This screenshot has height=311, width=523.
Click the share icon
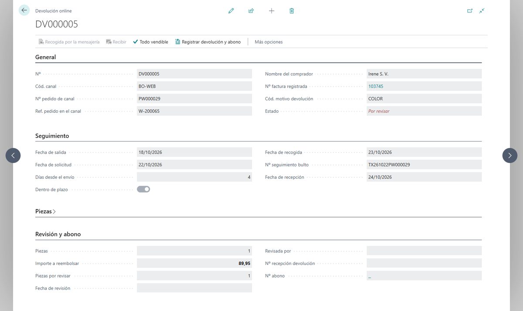tap(251, 10)
